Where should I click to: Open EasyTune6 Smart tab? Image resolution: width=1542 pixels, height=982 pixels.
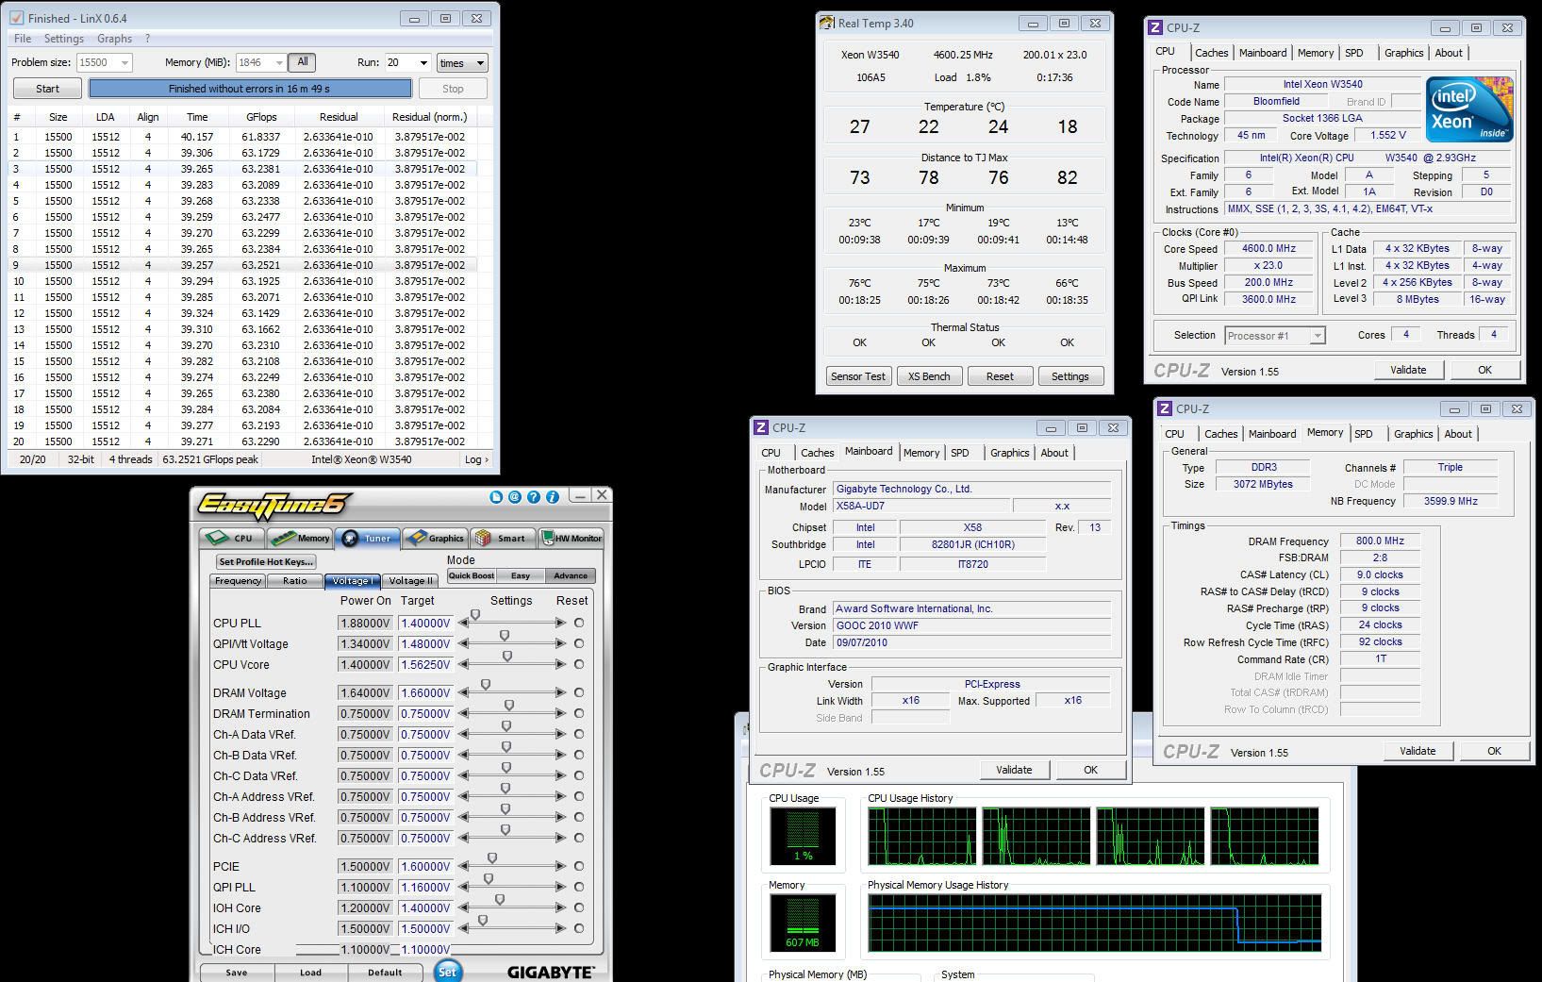502,538
